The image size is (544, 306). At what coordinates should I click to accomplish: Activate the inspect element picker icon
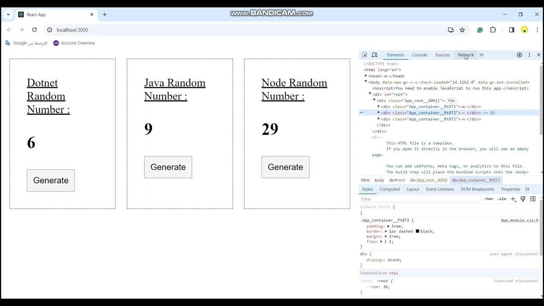coord(364,55)
